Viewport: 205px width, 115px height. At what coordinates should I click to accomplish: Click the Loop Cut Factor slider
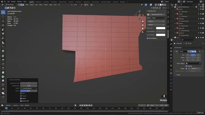[x=29, y=91]
